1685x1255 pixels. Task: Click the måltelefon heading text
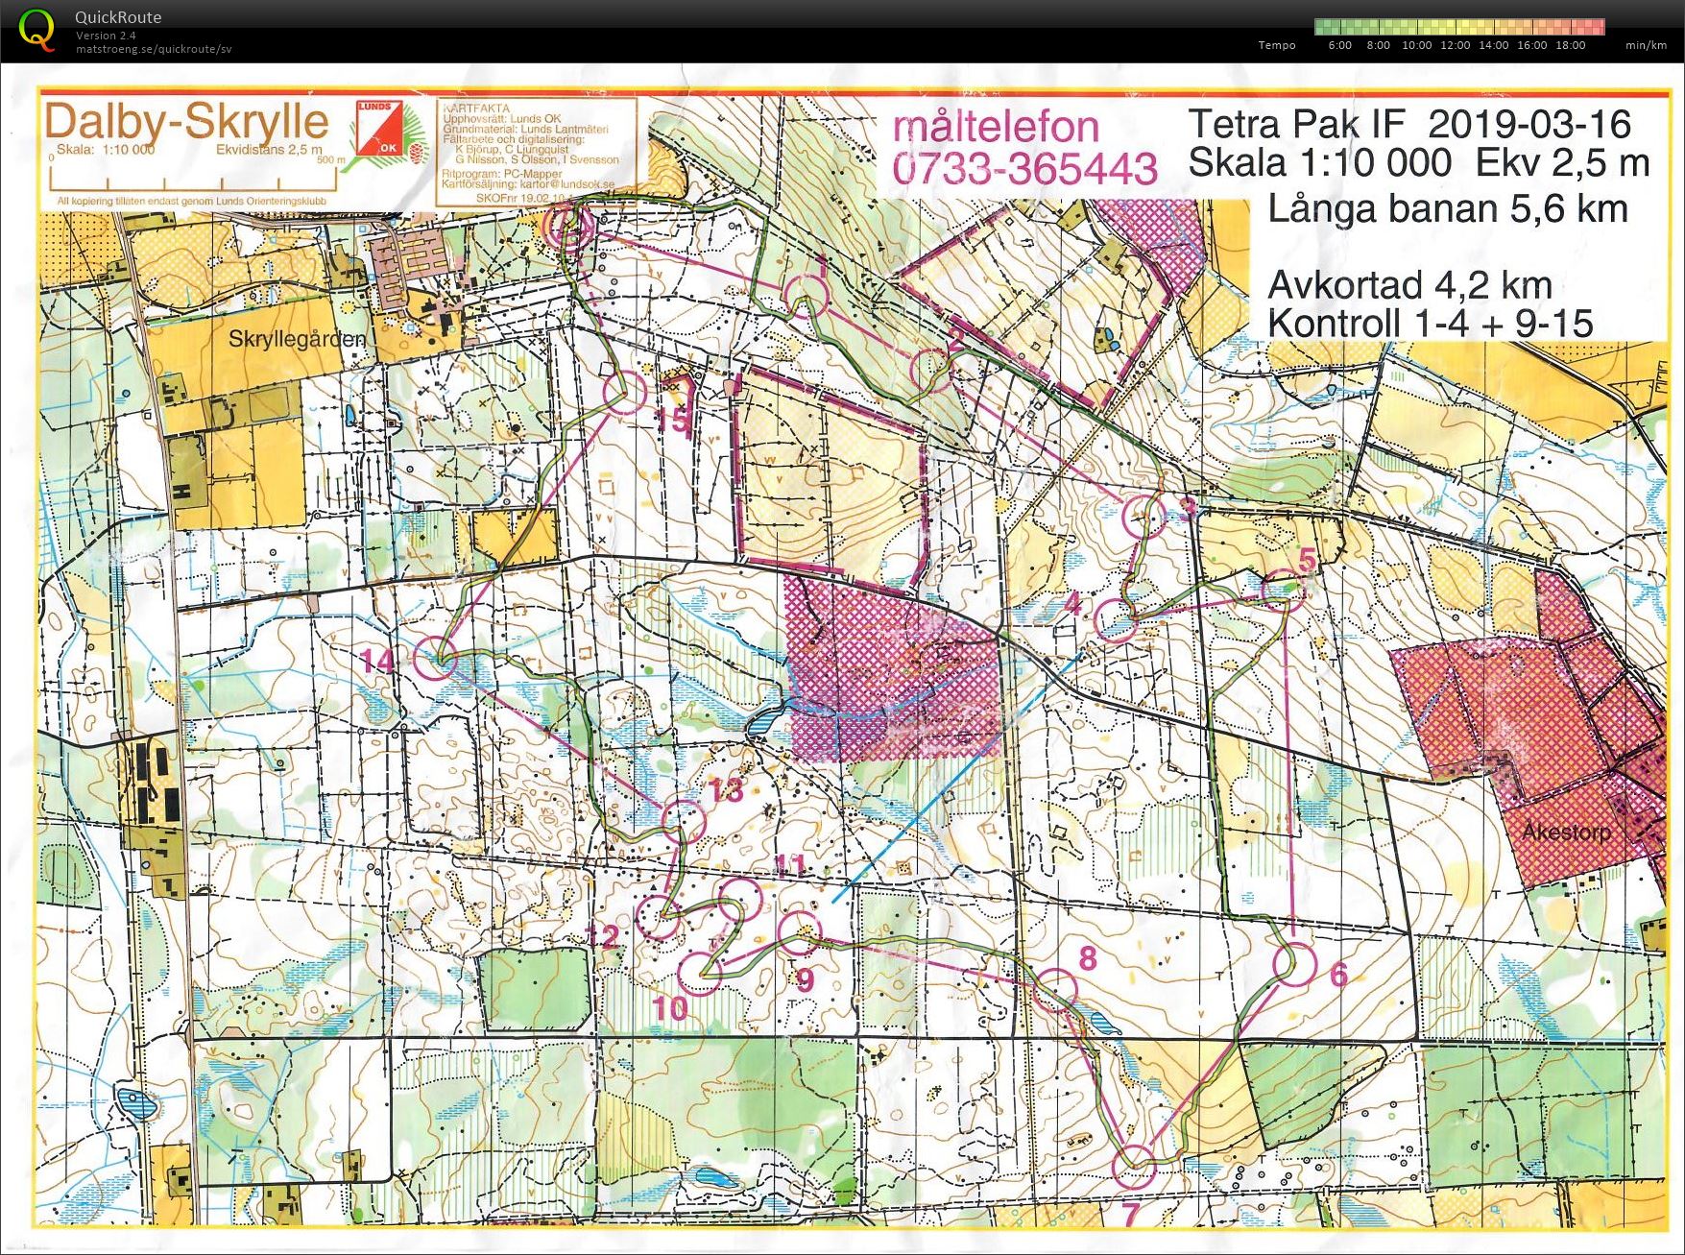(996, 127)
